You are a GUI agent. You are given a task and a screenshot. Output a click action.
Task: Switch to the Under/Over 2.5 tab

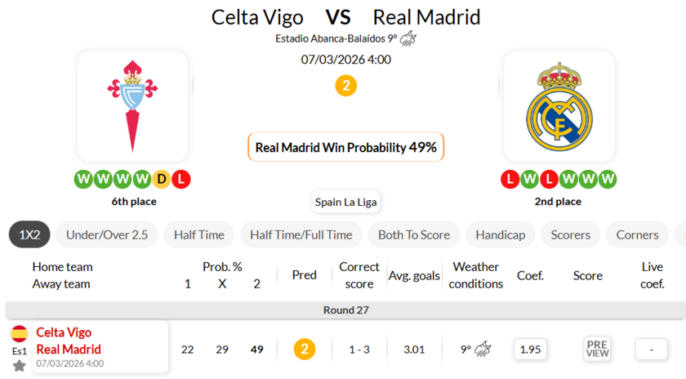107,234
